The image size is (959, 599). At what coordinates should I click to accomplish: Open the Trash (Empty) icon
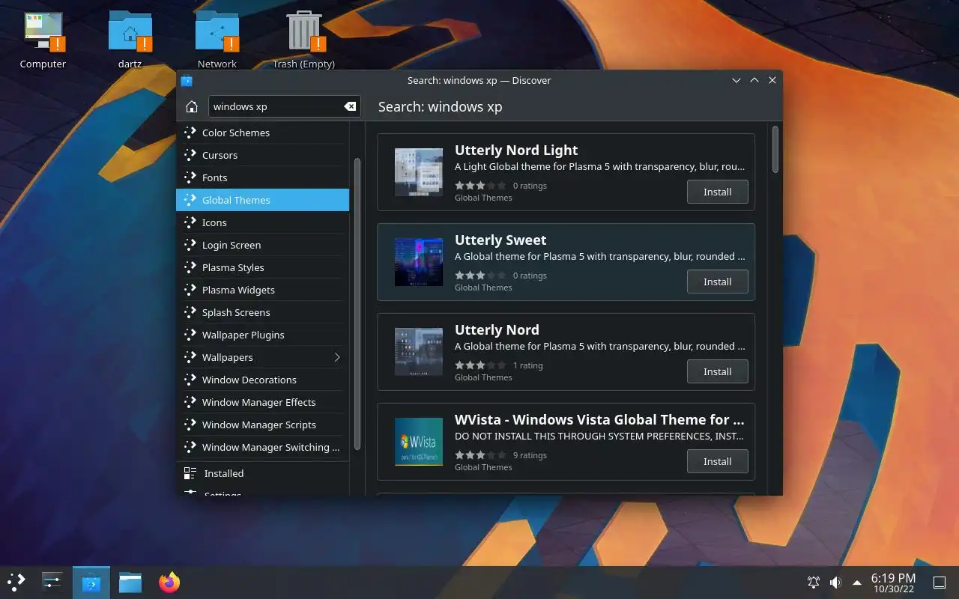(303, 39)
